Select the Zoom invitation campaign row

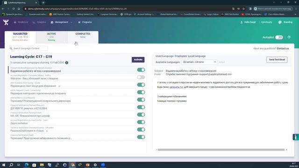(x=78, y=122)
